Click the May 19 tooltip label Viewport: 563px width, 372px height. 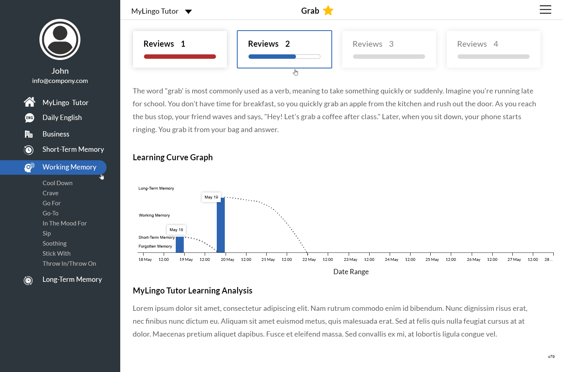click(211, 197)
